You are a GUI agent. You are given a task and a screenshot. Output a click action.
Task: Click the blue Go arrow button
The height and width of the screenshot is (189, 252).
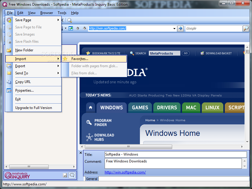[x=181, y=29]
